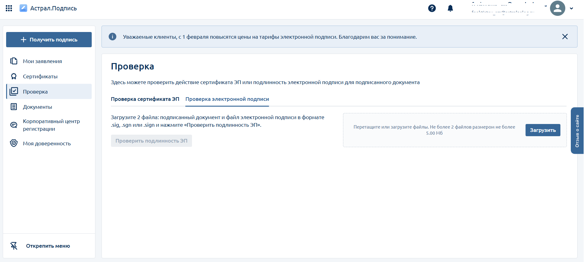Navigate to Моя доверенность

pos(46,143)
